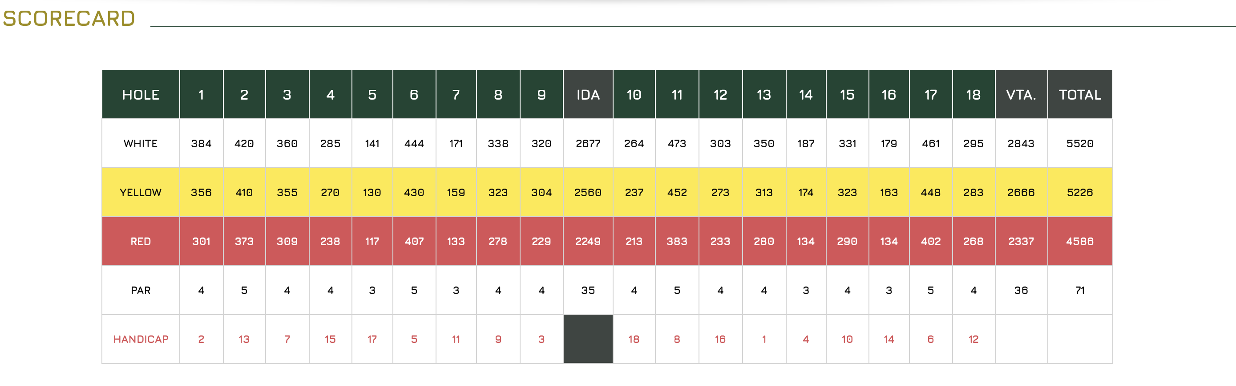Screen dimensions: 1236x386
Task: Click yellow total distance 5226
Action: (1079, 192)
